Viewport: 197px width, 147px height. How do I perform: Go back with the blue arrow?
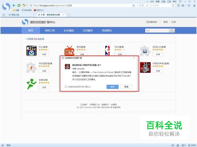pos(14,5)
